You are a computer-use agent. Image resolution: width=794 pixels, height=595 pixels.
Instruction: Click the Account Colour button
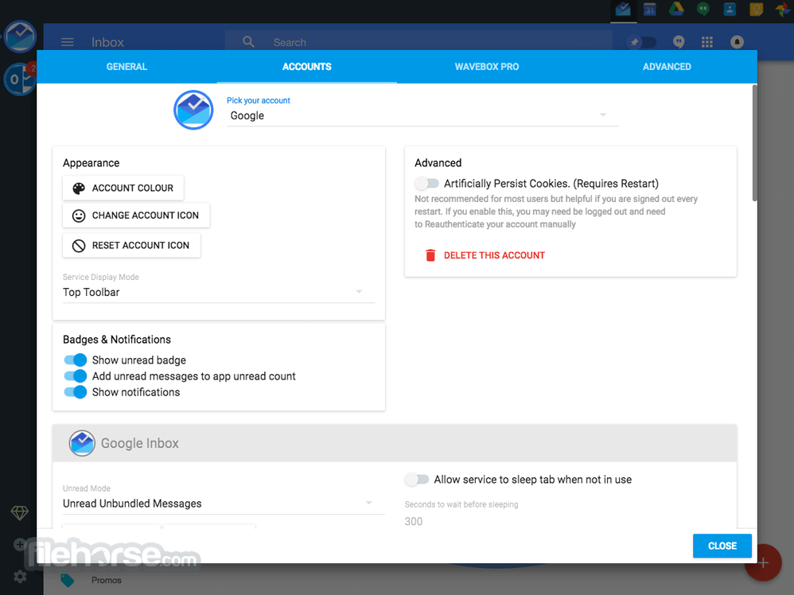(123, 188)
